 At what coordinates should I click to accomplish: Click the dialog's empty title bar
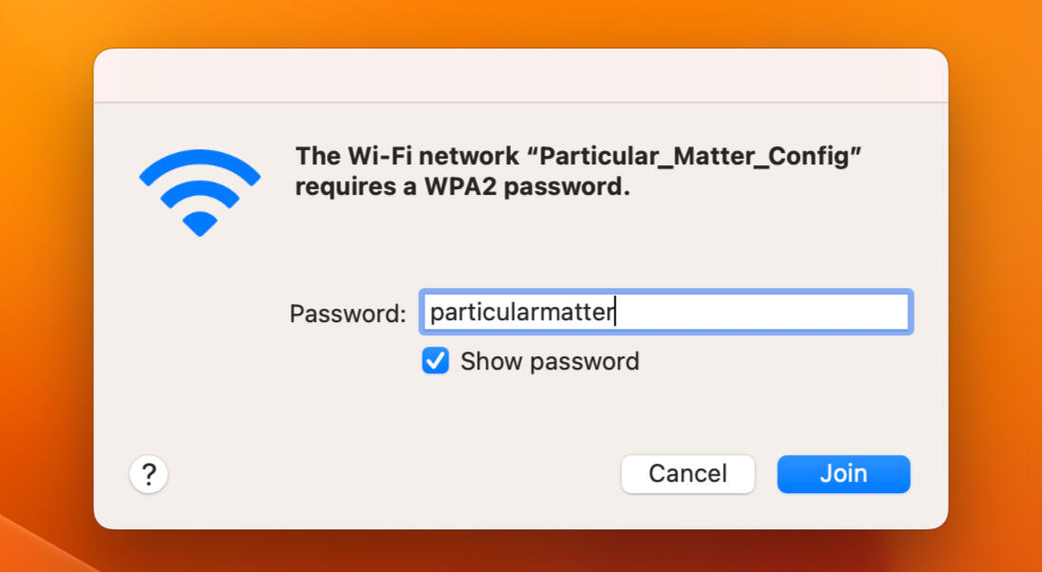click(521, 75)
